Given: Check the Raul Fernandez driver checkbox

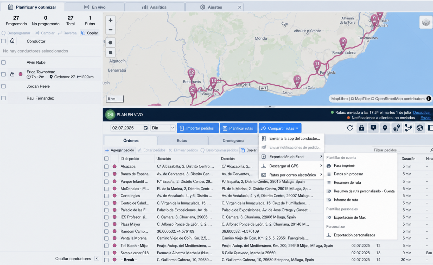Looking at the screenshot, I should (3, 98).
